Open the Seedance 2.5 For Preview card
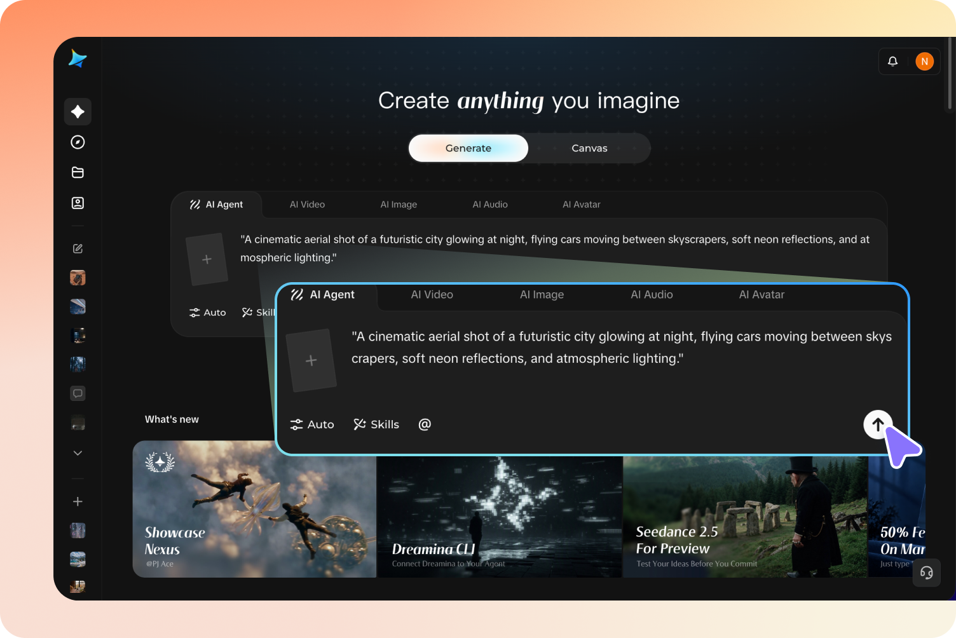 coord(746,516)
